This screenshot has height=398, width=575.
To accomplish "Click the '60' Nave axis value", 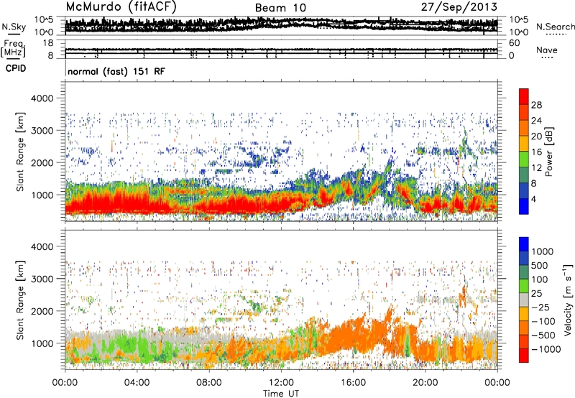I will (x=514, y=43).
